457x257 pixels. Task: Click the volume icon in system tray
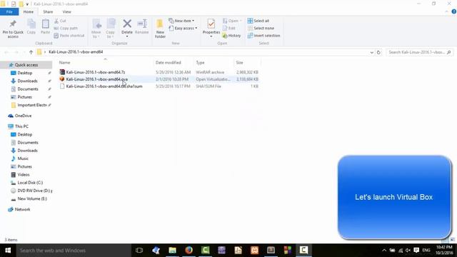408,251
